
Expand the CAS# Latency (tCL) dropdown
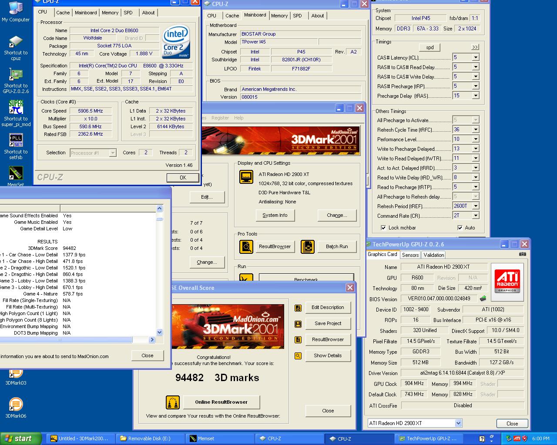(x=476, y=57)
